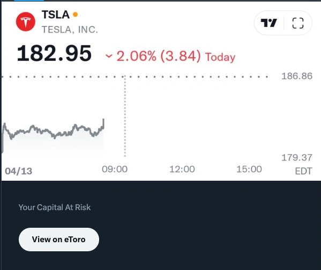The height and width of the screenshot is (270, 321).
Task: Click the 15:00 time axis label
Action: click(249, 169)
